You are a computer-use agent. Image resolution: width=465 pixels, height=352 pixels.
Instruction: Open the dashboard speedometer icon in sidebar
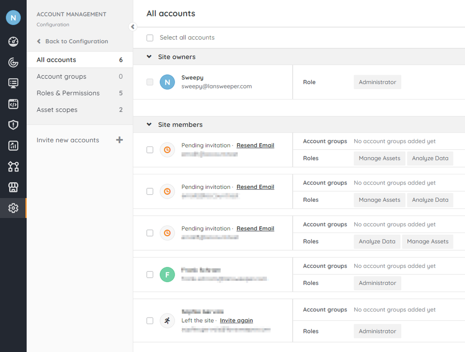[13, 41]
